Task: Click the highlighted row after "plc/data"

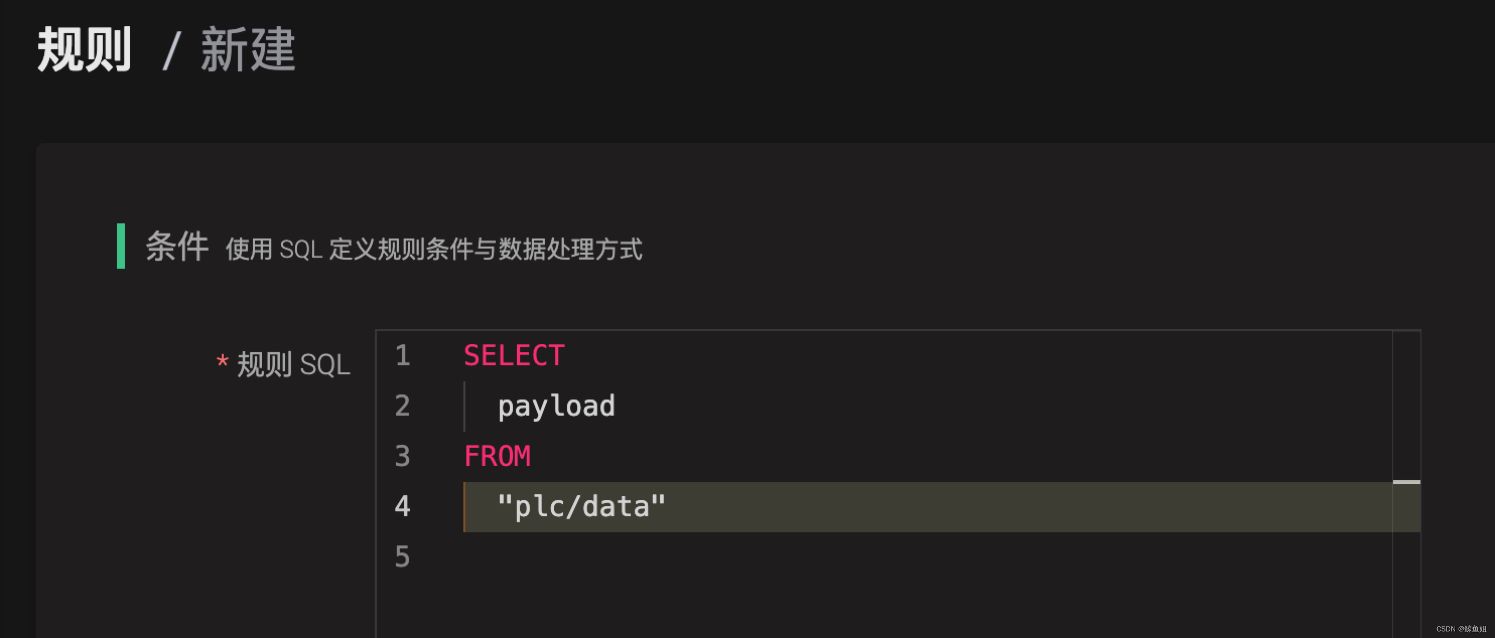Action: click(x=987, y=507)
